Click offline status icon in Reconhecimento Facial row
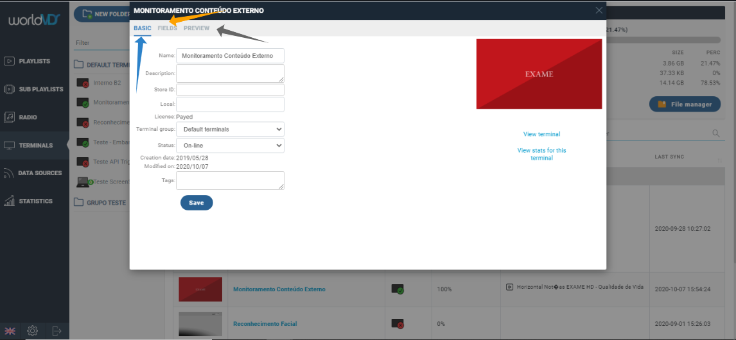The width and height of the screenshot is (736, 340). [x=398, y=323]
